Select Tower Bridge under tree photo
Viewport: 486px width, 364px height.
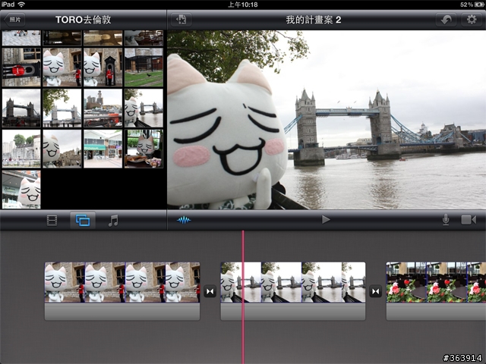(62, 108)
